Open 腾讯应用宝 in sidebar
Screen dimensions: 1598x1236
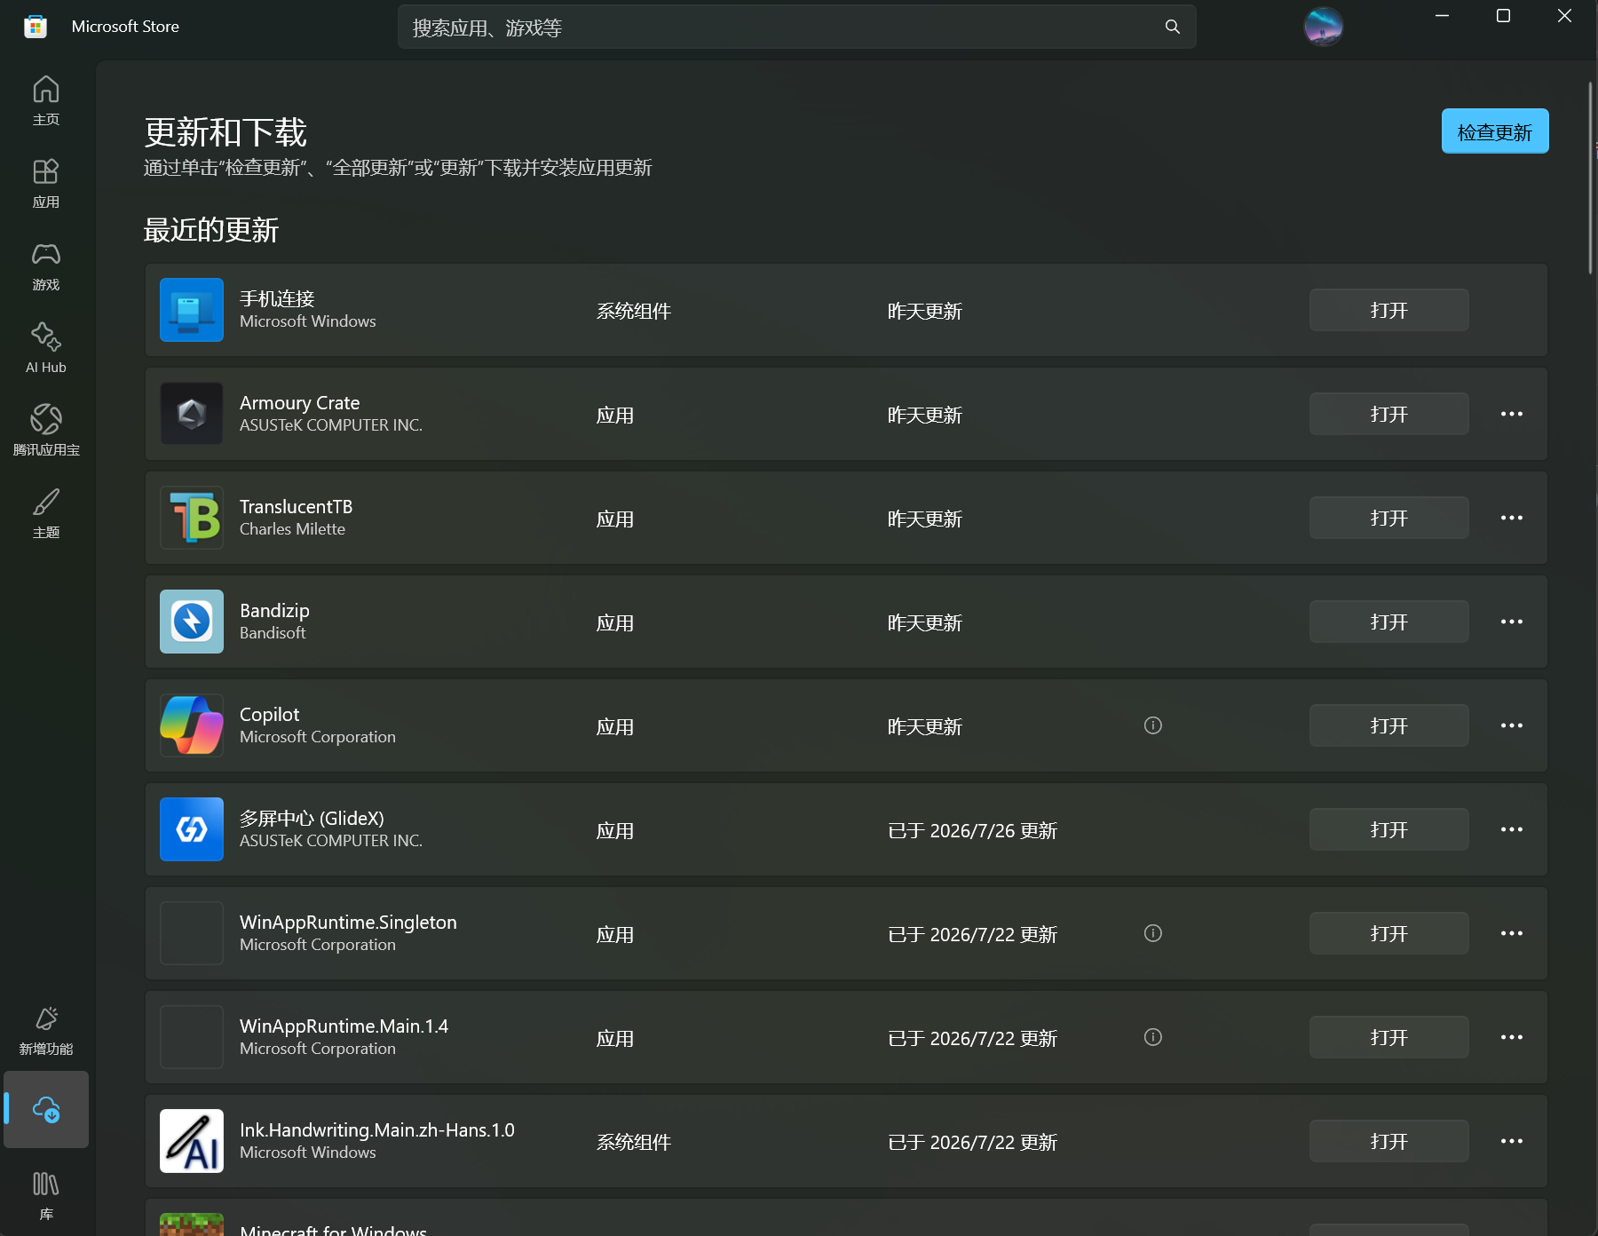46,432
